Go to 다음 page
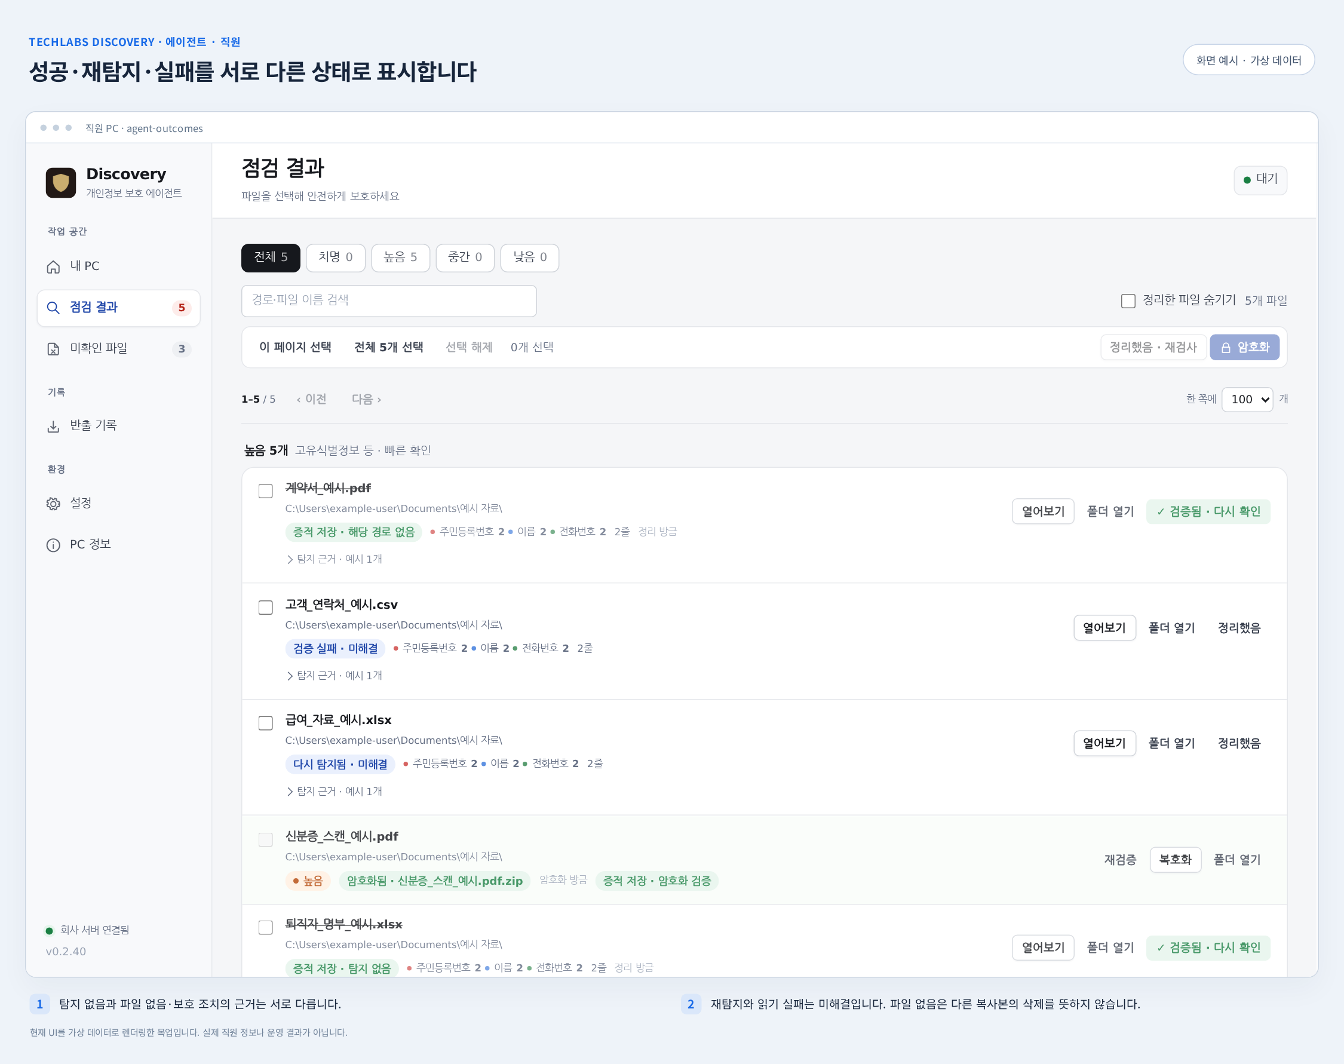This screenshot has width=1344, height=1064. point(366,399)
